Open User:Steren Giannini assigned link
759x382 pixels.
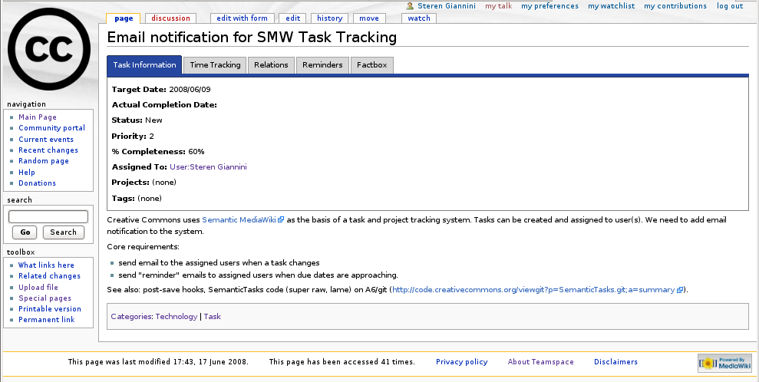click(x=208, y=166)
